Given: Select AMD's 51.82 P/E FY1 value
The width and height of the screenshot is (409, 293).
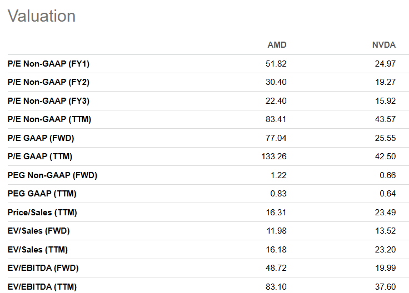Looking at the screenshot, I should pos(276,64).
